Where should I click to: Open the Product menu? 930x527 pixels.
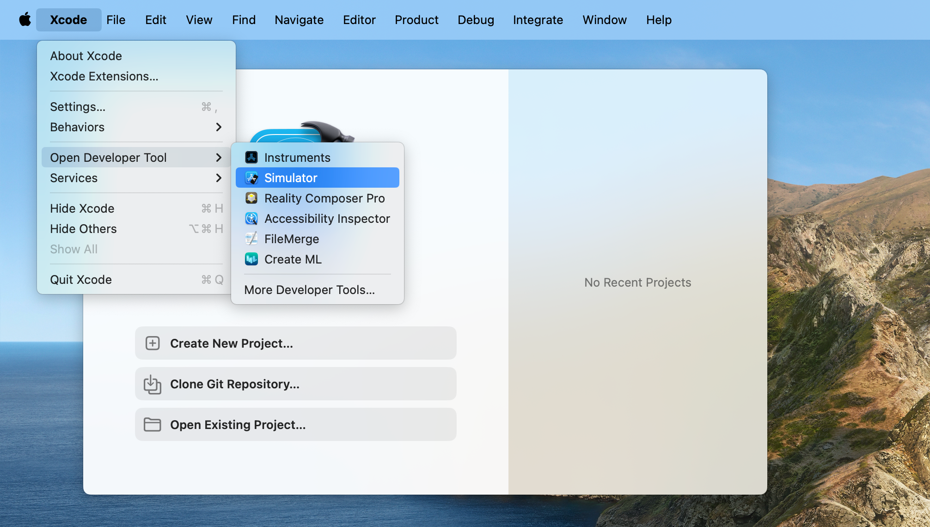point(416,20)
